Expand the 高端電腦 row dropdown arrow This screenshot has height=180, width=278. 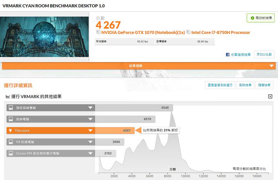pyautogui.click(x=90, y=119)
